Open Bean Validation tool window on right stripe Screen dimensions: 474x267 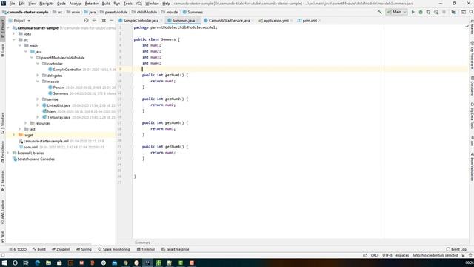pyautogui.click(x=472, y=167)
